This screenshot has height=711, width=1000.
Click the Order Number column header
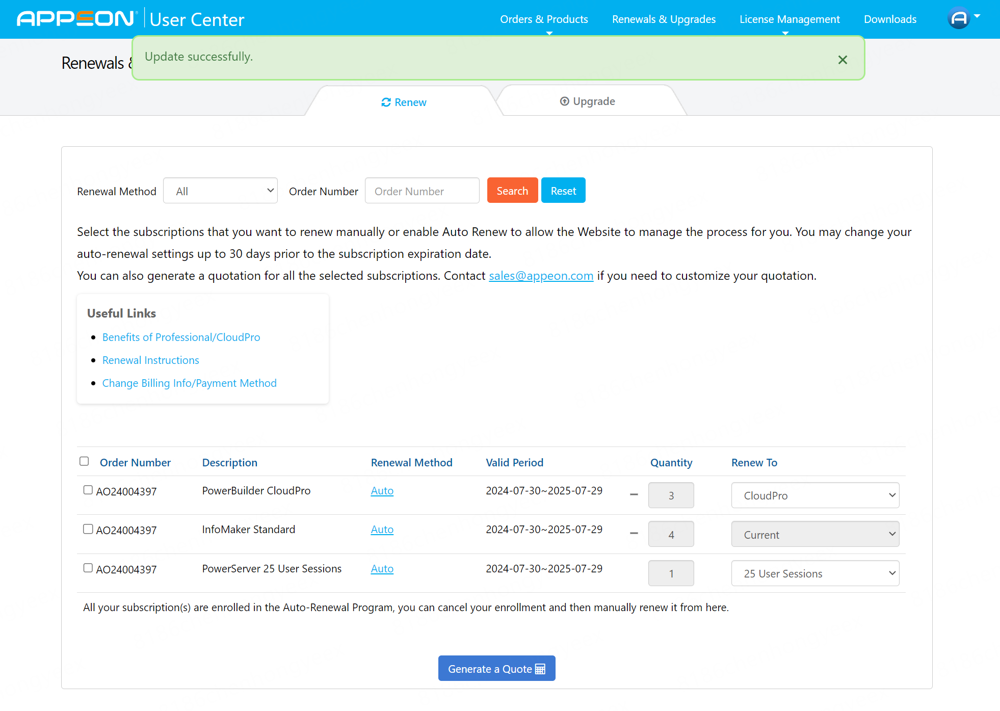pyautogui.click(x=135, y=462)
